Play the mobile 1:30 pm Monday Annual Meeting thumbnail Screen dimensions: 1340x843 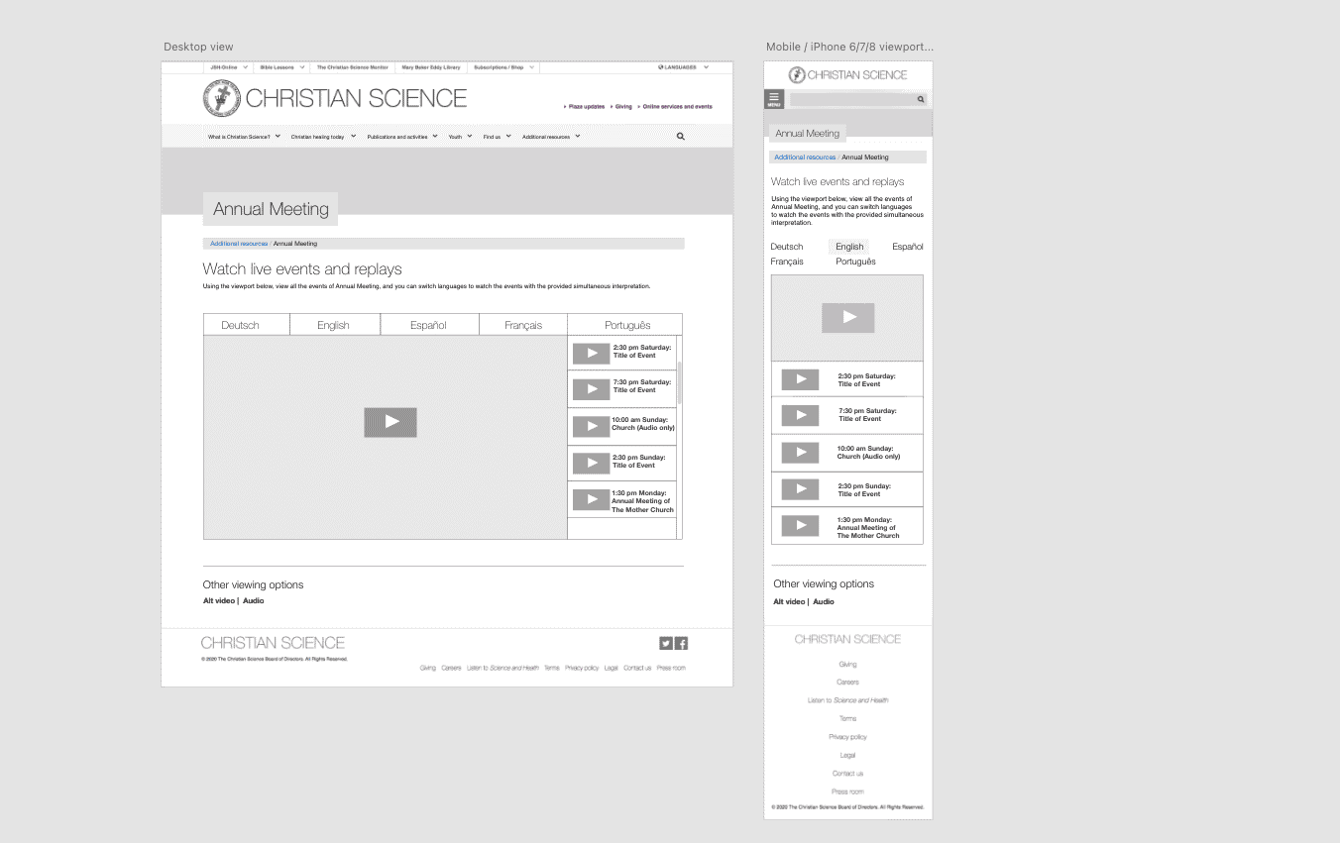click(x=800, y=526)
